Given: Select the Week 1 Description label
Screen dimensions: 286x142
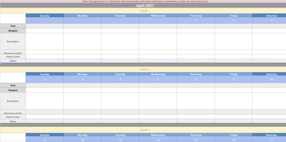Looking at the screenshot, I should point(13,42).
